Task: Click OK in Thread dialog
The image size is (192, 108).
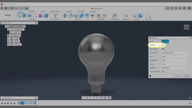Action: coord(178,76)
